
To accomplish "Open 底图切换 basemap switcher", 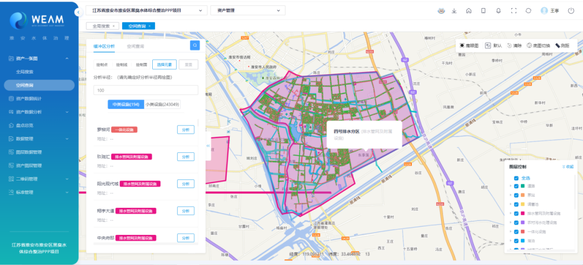I will (x=538, y=46).
